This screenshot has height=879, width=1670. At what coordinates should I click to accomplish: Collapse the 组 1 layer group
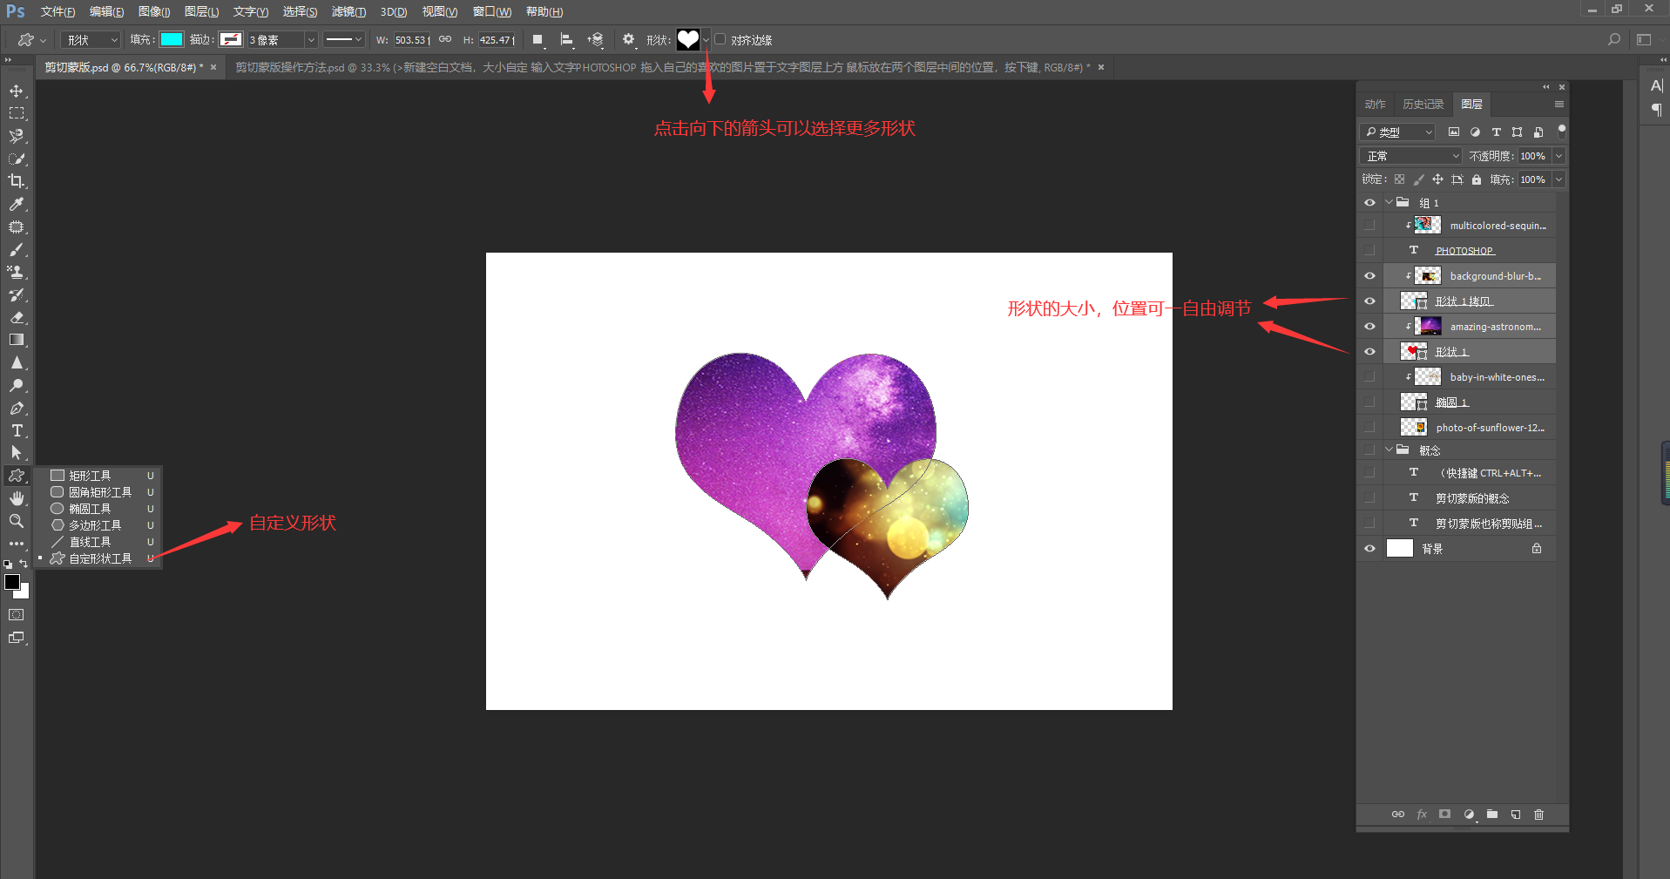[x=1389, y=203]
